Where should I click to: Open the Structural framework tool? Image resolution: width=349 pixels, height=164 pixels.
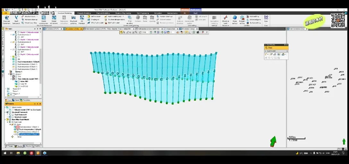point(6,20)
